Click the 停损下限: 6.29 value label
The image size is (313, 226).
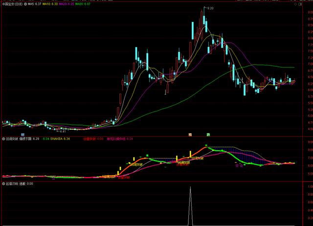coord(29,139)
